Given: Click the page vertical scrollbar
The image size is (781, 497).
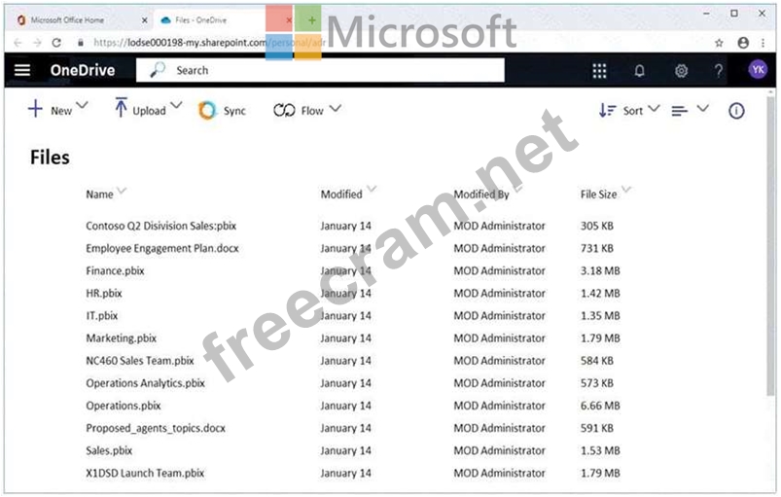Looking at the screenshot, I should pos(770,244).
